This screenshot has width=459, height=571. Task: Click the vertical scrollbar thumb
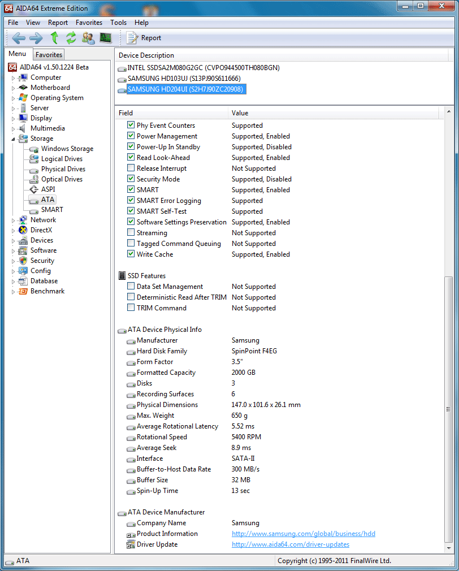point(448,410)
